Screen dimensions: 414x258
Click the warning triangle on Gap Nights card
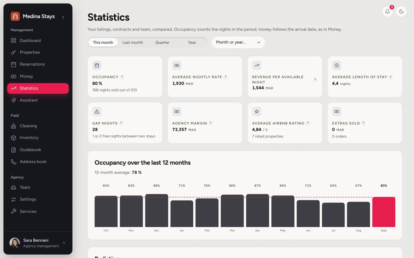97,112
